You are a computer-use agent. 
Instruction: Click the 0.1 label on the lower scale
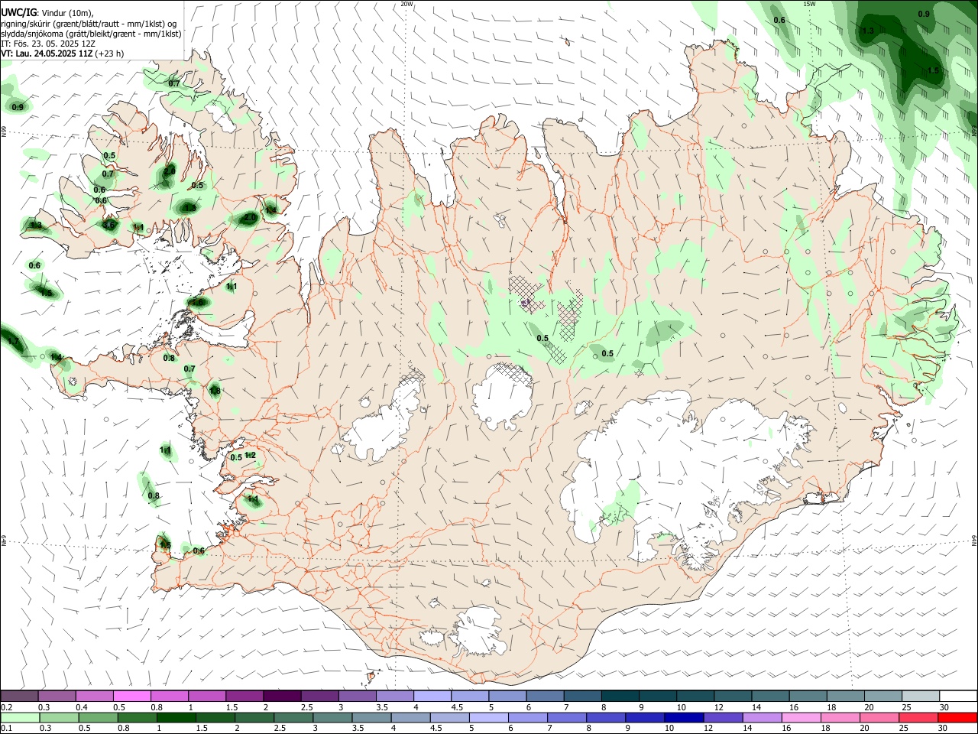point(7,728)
